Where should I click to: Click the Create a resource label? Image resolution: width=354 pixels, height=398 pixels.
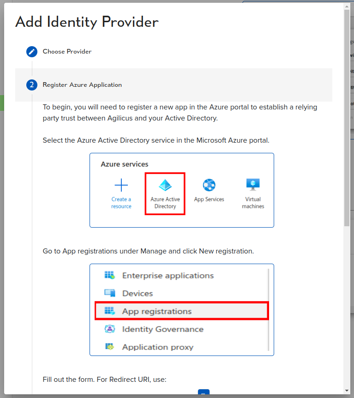click(x=121, y=203)
